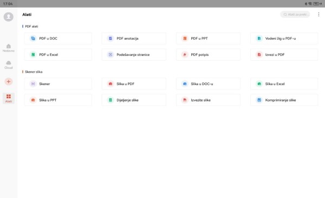Click the Slika u PPT icon
The width and height of the screenshot is (325, 198).
pyautogui.click(x=33, y=100)
